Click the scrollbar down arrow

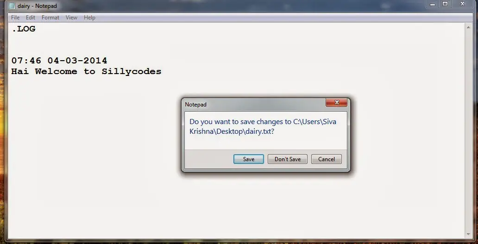[469, 235]
